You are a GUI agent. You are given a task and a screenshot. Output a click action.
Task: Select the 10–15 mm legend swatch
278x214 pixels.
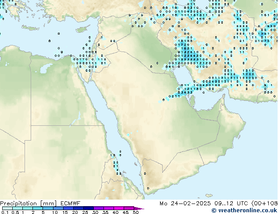coord(58,208)
